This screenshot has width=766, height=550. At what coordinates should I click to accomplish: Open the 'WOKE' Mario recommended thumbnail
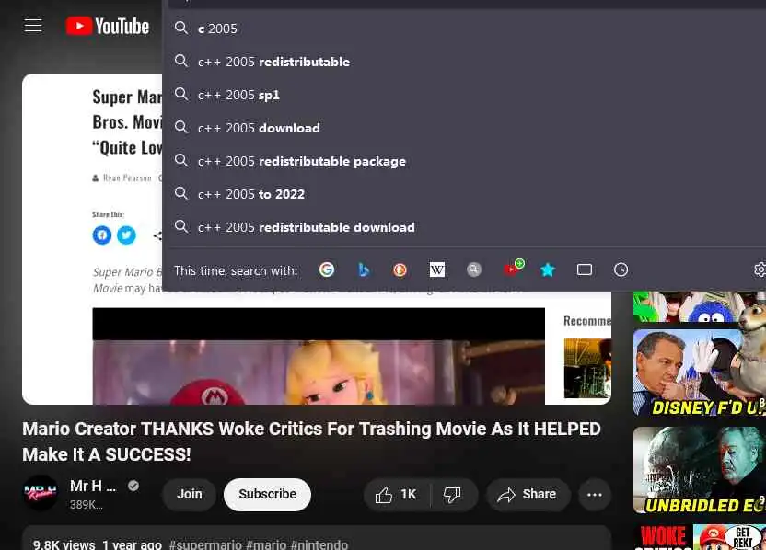pyautogui.click(x=700, y=537)
